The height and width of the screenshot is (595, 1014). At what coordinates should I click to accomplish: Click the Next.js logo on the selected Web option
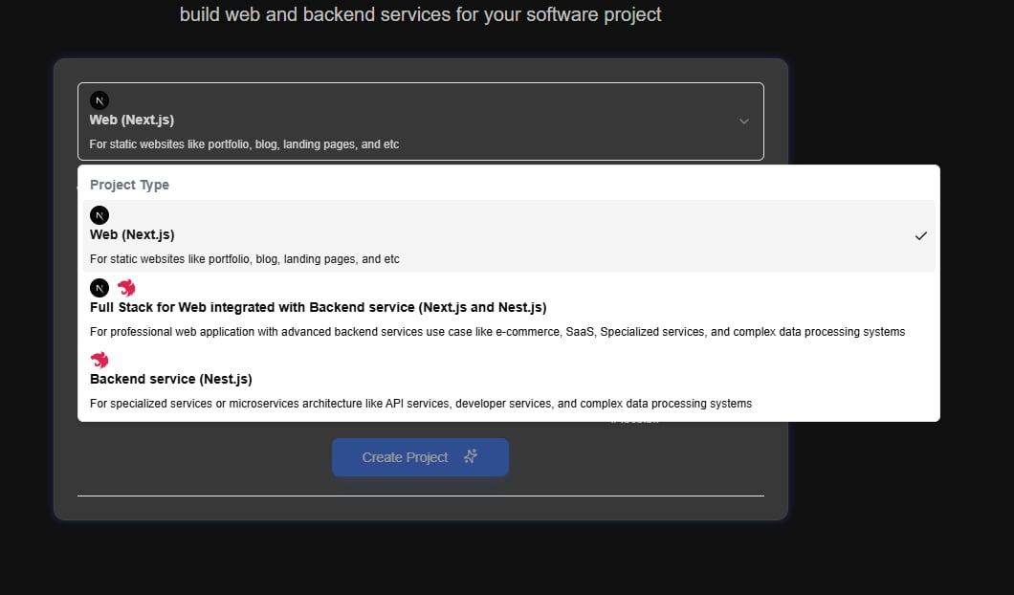pyautogui.click(x=99, y=215)
